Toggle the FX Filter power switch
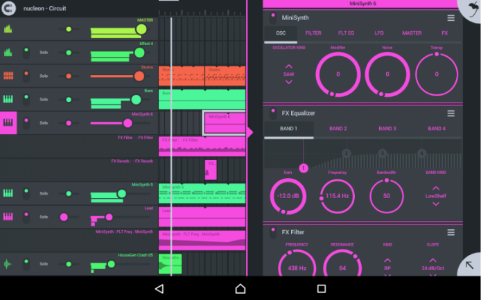This screenshot has height=300, width=481. pos(272,232)
